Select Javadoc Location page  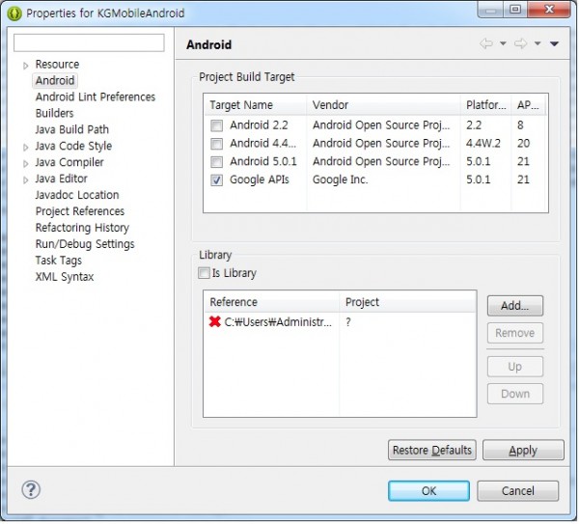pos(77,195)
